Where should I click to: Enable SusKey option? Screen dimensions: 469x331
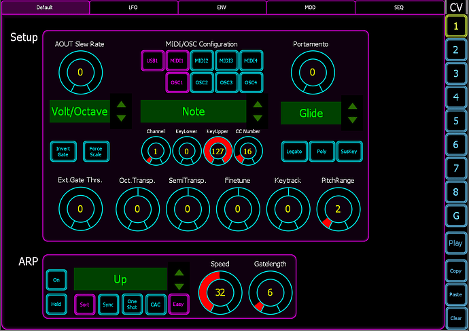tap(349, 152)
